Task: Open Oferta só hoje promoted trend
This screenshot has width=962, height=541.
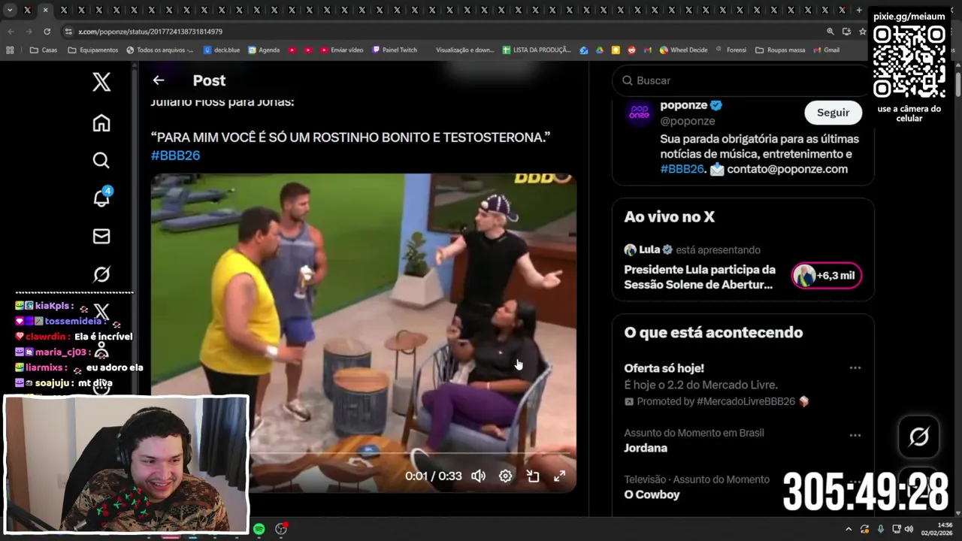Action: click(x=664, y=368)
